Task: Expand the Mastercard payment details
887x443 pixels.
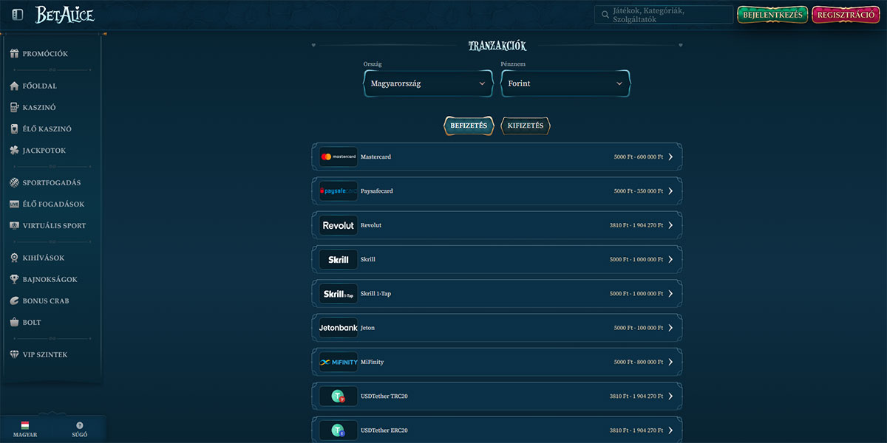Action: (x=671, y=157)
